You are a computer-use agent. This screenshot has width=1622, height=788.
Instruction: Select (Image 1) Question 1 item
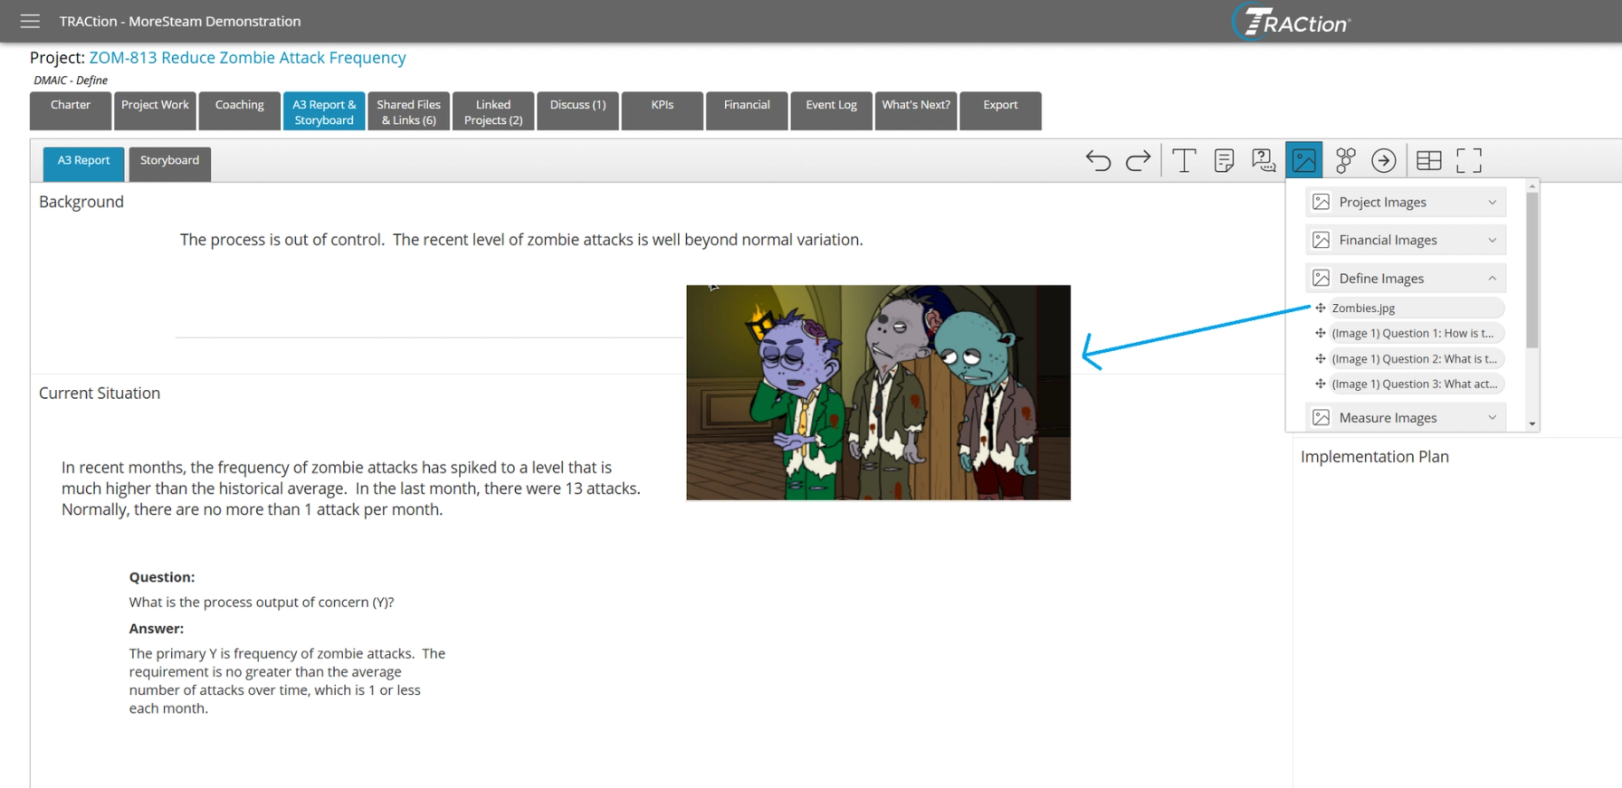pyautogui.click(x=1417, y=333)
